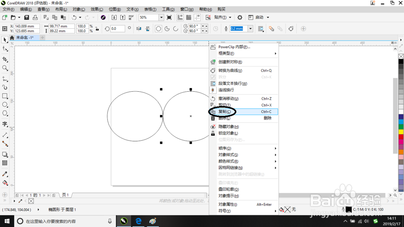Open Microsoft Edge from taskbar
Viewport: 404px width, 227px height.
click(138, 221)
